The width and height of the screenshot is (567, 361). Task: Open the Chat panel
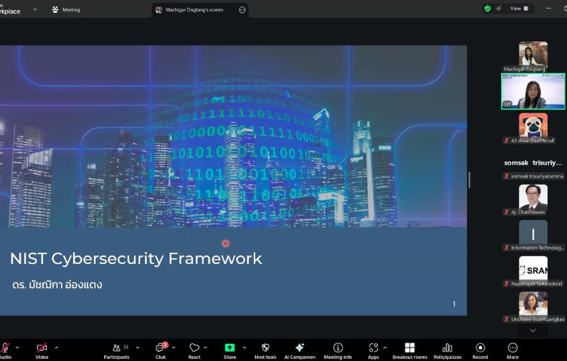point(160,348)
